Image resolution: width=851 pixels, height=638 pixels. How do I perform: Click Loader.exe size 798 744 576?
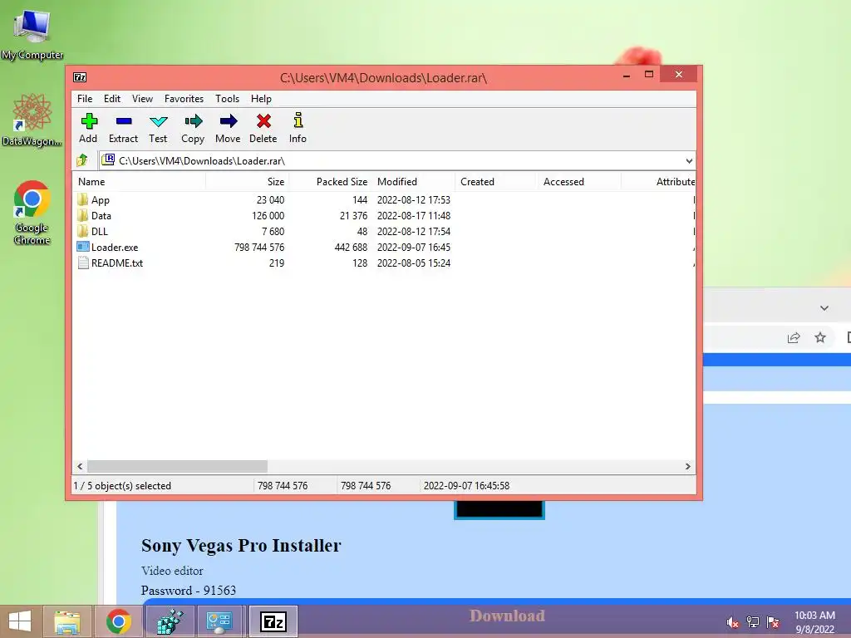coord(259,247)
